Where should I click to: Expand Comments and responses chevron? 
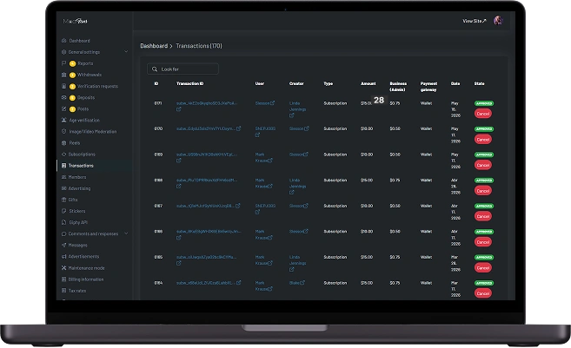pyautogui.click(x=126, y=233)
